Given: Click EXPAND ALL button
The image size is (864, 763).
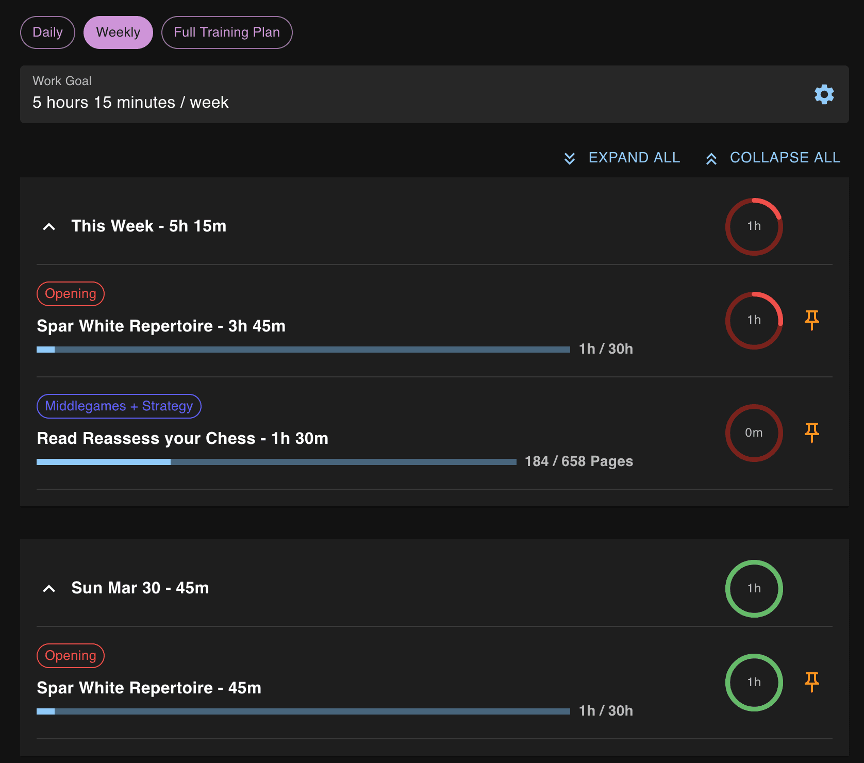Looking at the screenshot, I should point(622,158).
